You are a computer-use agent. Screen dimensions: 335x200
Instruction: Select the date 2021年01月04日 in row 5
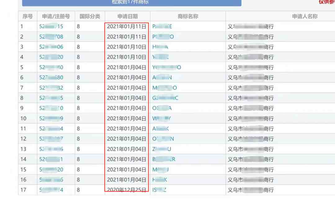coord(127,67)
